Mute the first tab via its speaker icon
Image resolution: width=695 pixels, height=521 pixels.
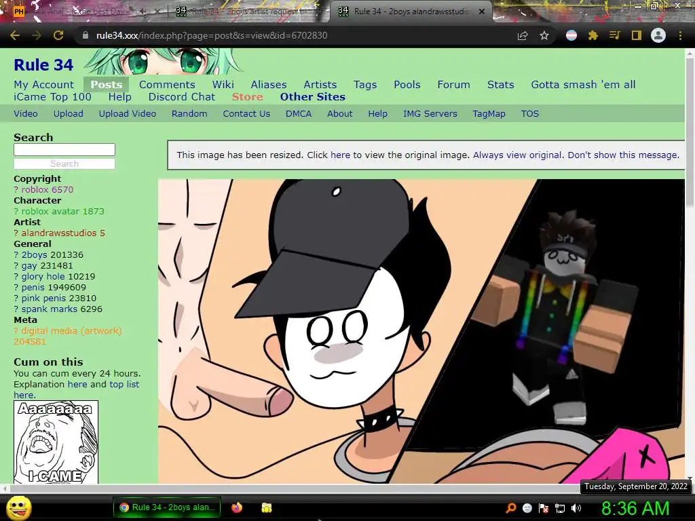pyautogui.click(x=143, y=12)
